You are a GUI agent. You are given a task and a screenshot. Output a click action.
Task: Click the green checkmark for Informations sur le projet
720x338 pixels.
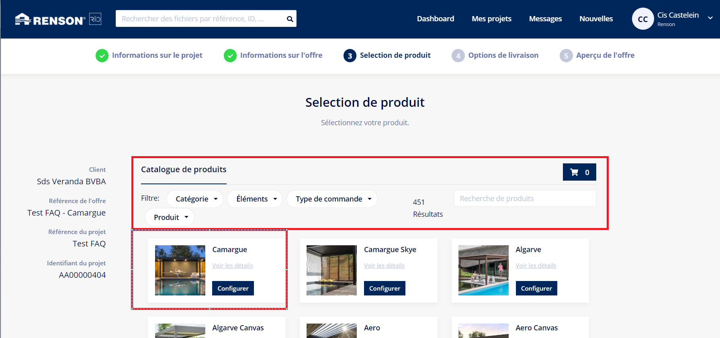(x=102, y=55)
